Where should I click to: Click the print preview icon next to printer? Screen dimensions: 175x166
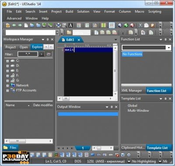tap(64, 25)
